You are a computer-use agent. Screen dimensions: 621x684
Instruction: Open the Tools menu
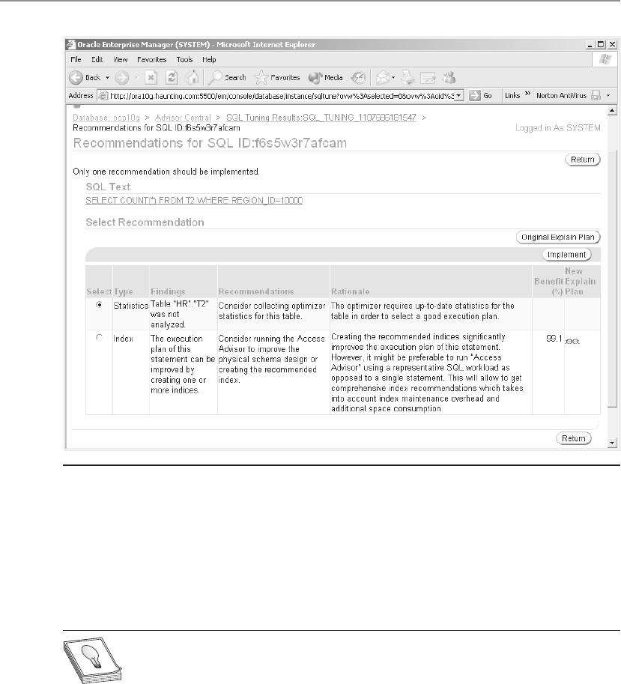(x=184, y=60)
